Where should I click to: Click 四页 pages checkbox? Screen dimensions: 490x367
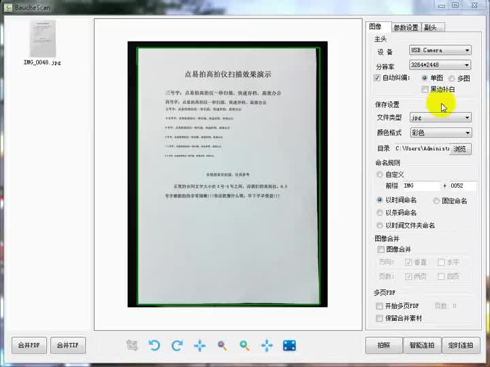(441, 276)
